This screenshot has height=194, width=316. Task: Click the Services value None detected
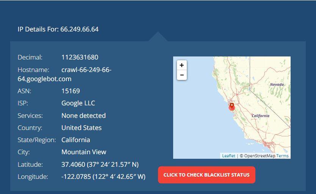pyautogui.click(x=83, y=116)
